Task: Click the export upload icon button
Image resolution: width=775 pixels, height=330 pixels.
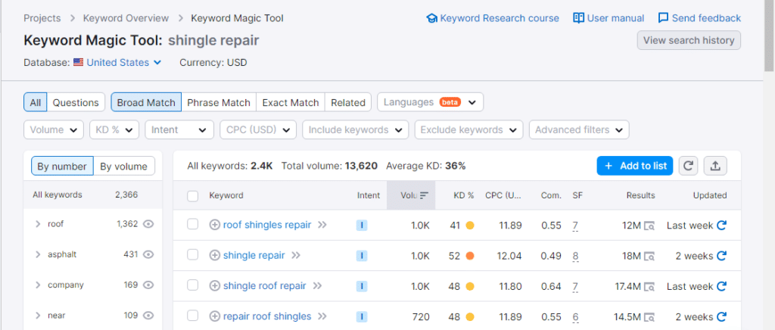Action: (714, 166)
